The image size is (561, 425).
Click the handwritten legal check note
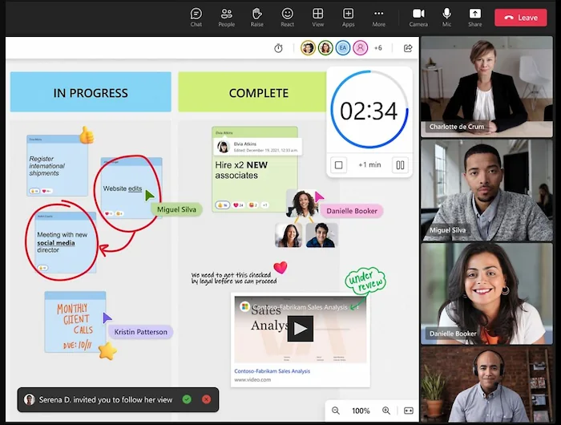[x=234, y=278]
